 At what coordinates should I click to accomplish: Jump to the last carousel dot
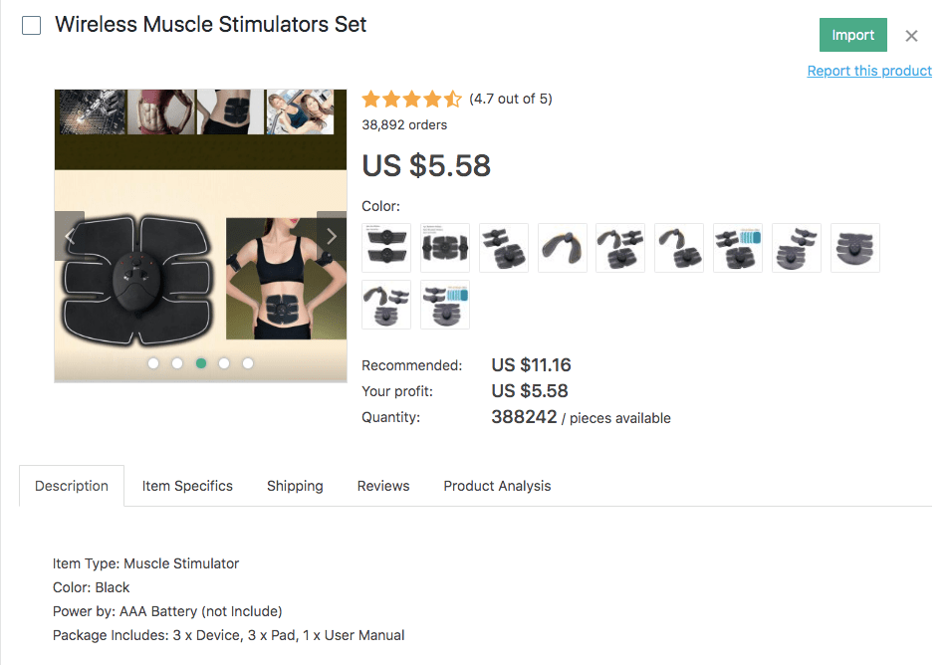248,363
